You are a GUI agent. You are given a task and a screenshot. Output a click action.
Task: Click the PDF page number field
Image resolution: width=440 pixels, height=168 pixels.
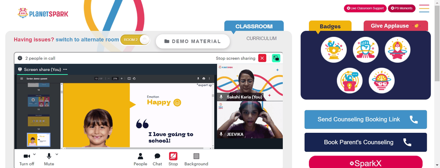96,79
